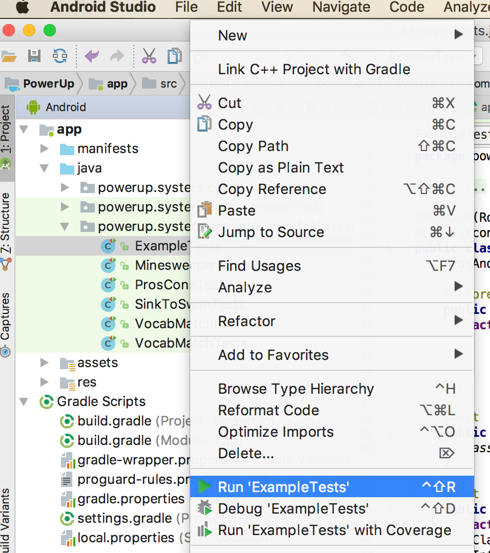
Task: Open the Refactor submenu
Action: point(332,321)
